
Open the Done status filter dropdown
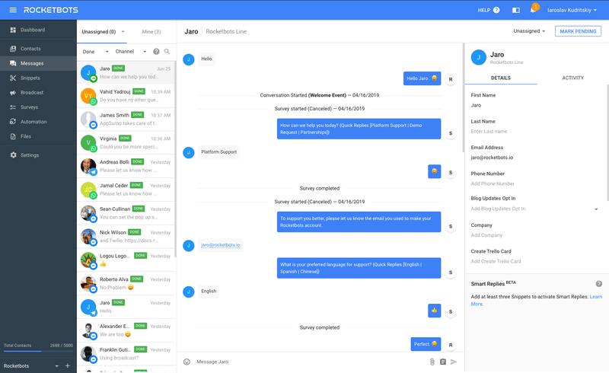(96, 51)
